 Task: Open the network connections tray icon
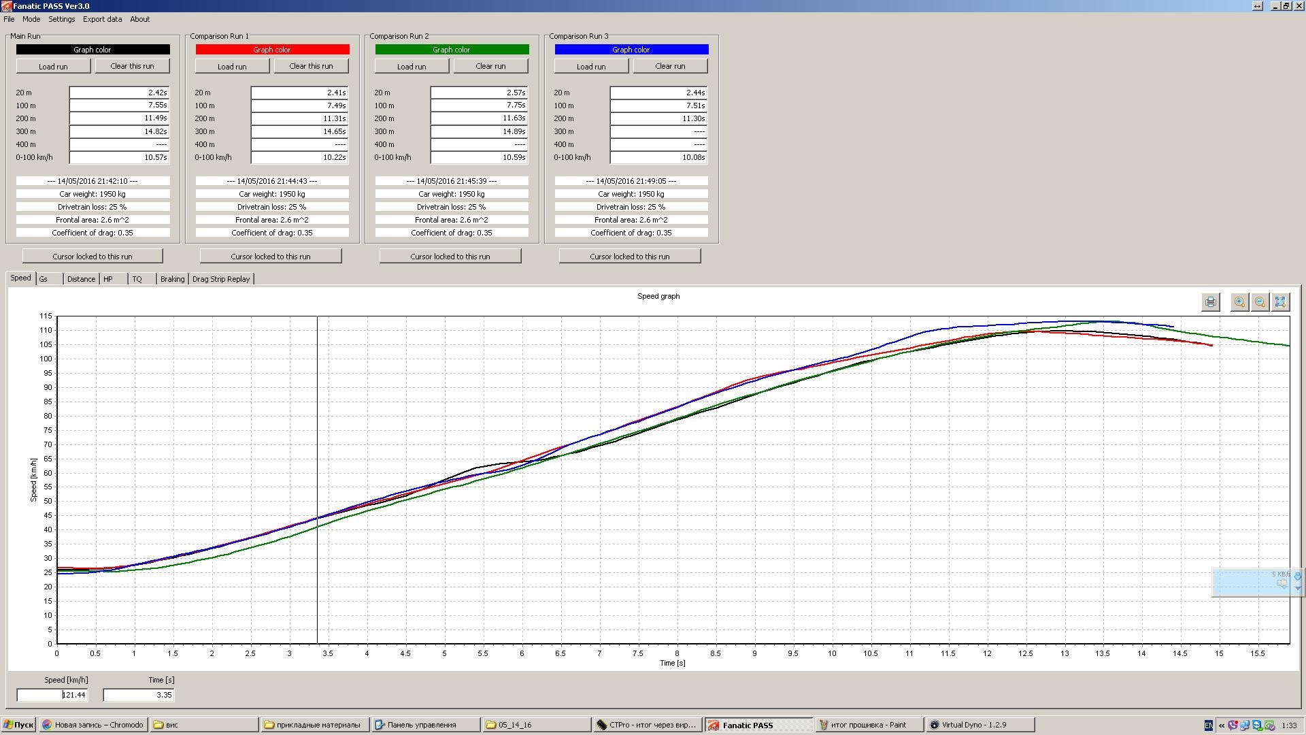click(1245, 725)
